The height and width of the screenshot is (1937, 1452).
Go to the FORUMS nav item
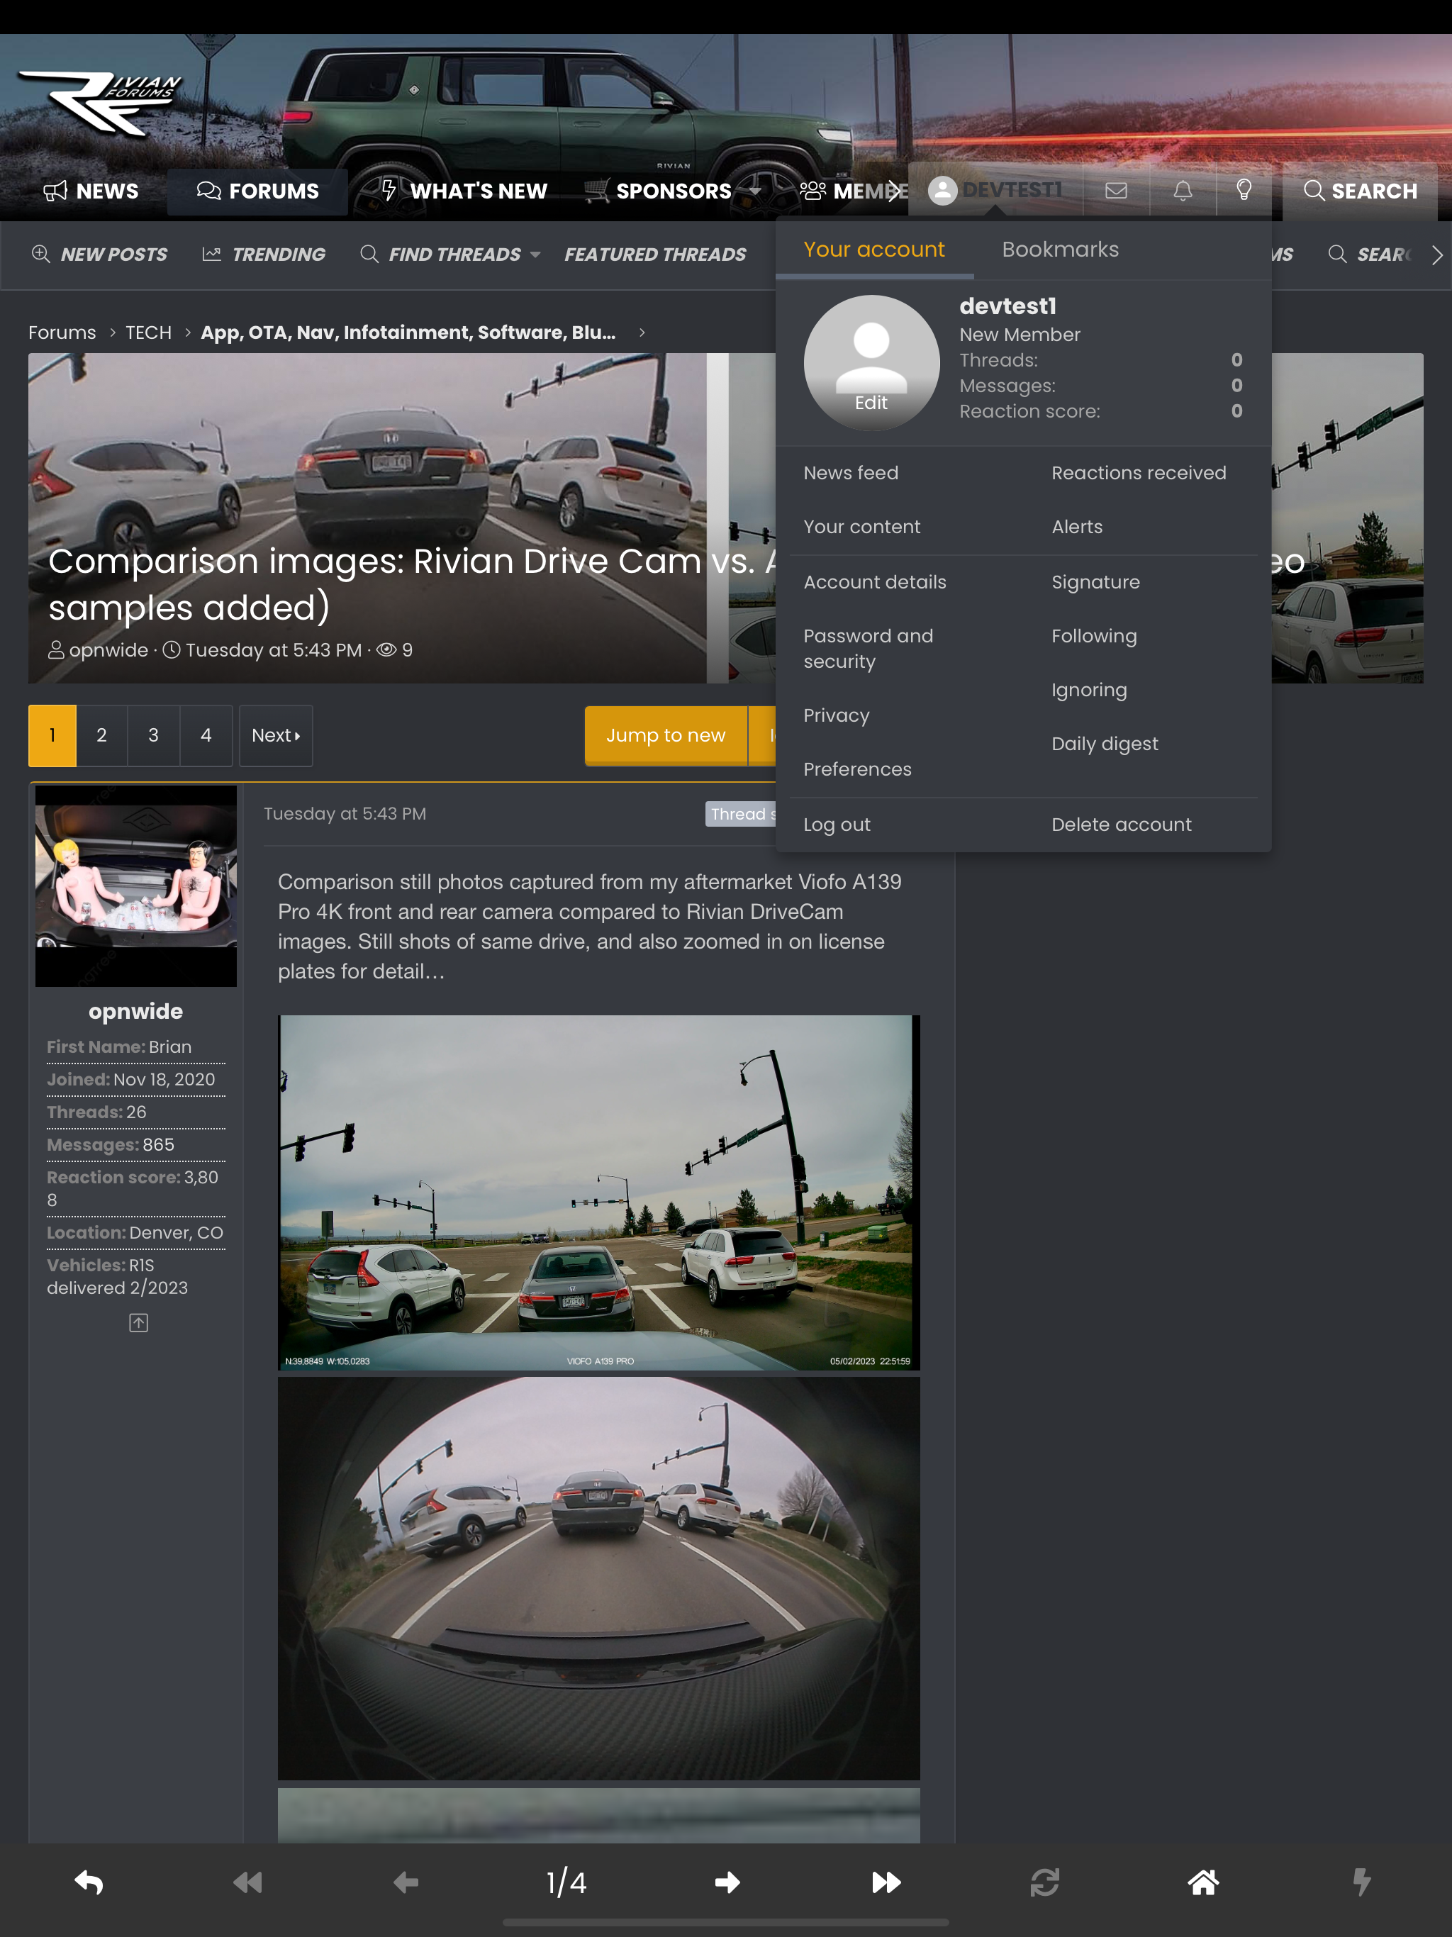257,191
